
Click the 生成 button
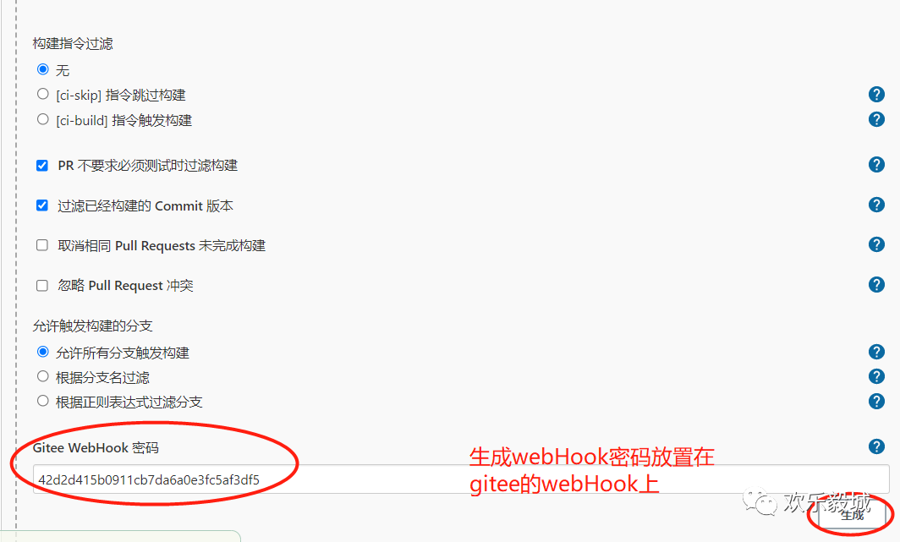[852, 514]
